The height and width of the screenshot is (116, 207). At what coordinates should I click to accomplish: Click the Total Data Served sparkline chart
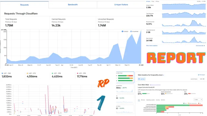[184, 32]
